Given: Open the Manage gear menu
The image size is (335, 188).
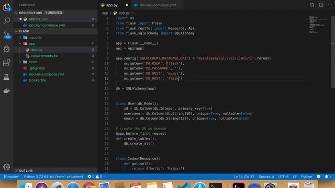Looking at the screenshot, I should [x=7, y=167].
